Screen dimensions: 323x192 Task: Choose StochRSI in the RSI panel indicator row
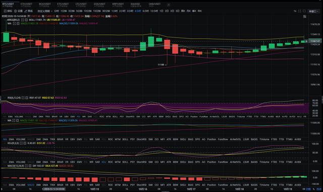click(130, 117)
